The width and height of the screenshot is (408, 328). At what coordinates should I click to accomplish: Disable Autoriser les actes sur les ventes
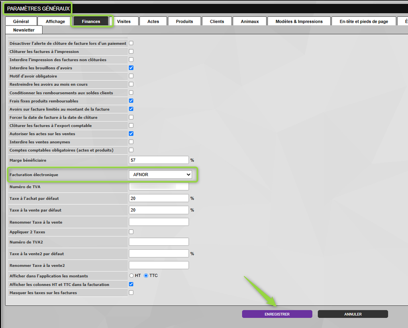(x=131, y=134)
